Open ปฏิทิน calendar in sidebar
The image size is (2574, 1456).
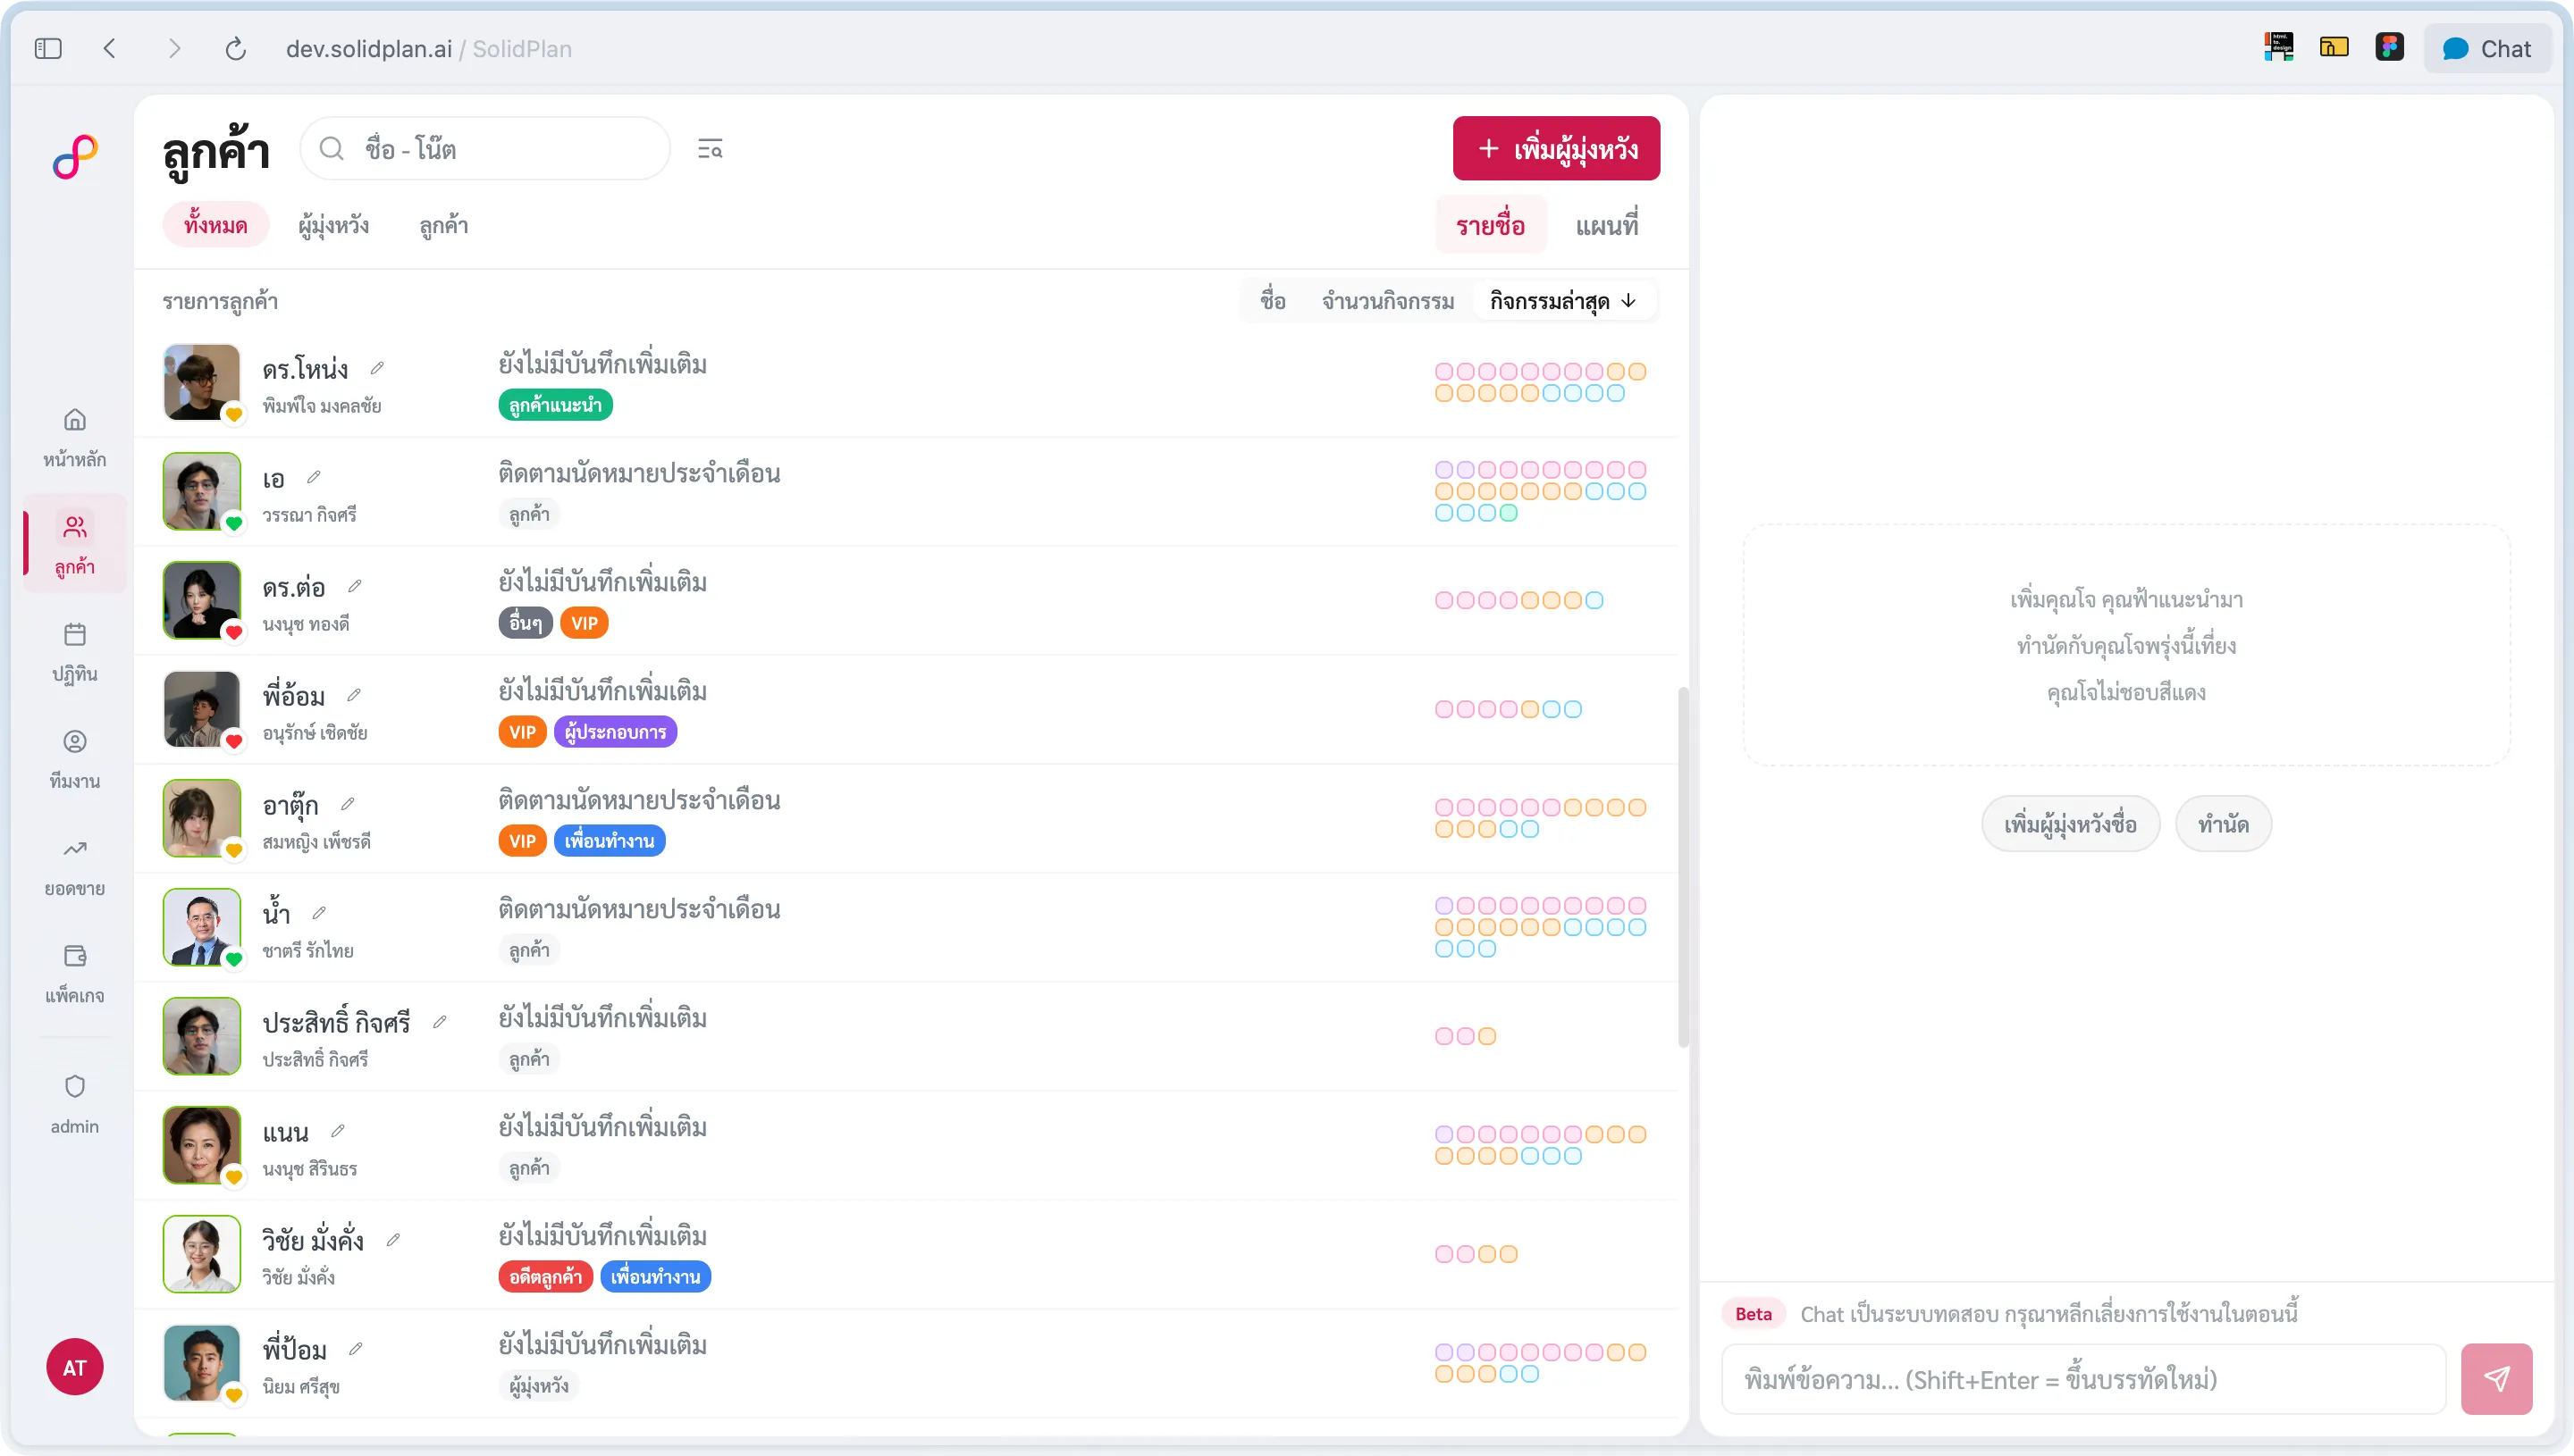point(75,652)
